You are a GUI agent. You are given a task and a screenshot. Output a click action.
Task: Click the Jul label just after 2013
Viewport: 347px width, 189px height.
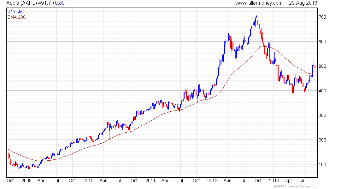tap(304, 180)
